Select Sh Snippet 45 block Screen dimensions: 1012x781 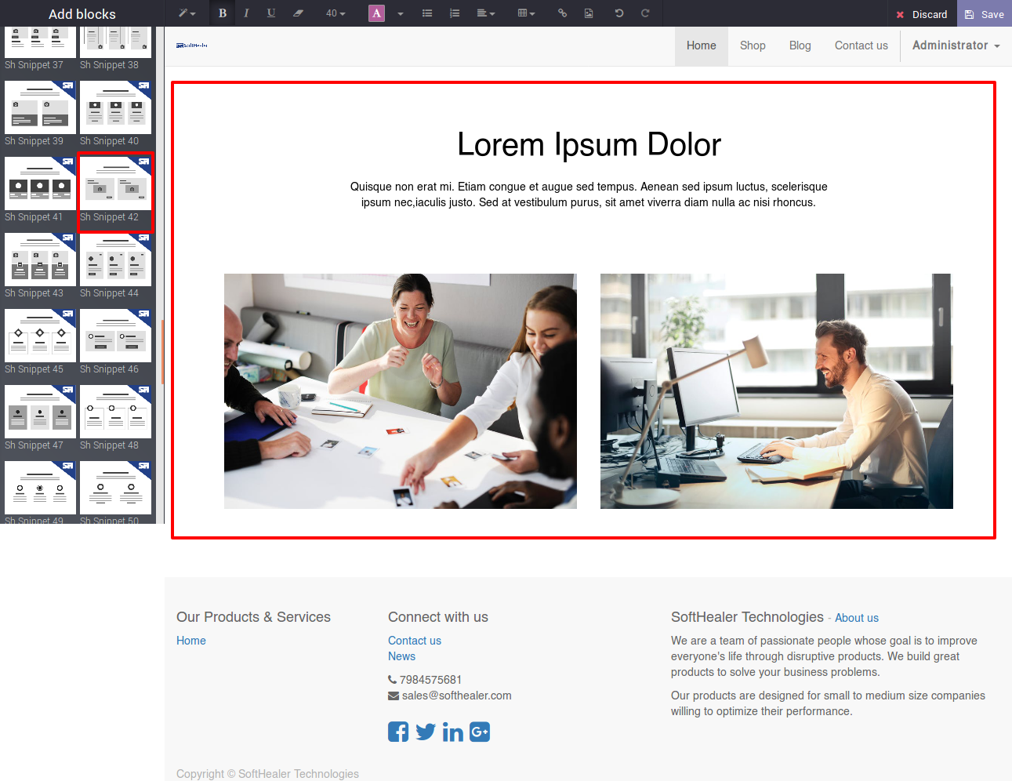(x=39, y=343)
